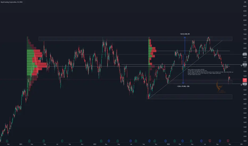Select the 52.67 price line label
The height and width of the screenshot is (146, 248).
[x=245, y=84]
